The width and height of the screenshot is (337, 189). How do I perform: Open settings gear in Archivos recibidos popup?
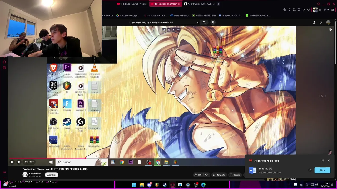[x=323, y=160]
